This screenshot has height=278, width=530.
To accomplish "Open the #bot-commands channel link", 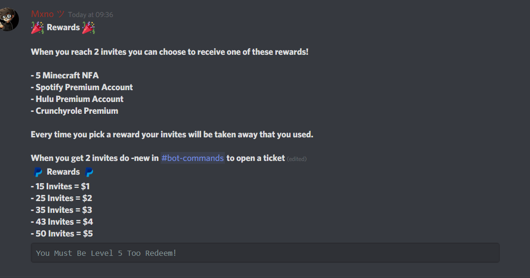I will [192, 158].
